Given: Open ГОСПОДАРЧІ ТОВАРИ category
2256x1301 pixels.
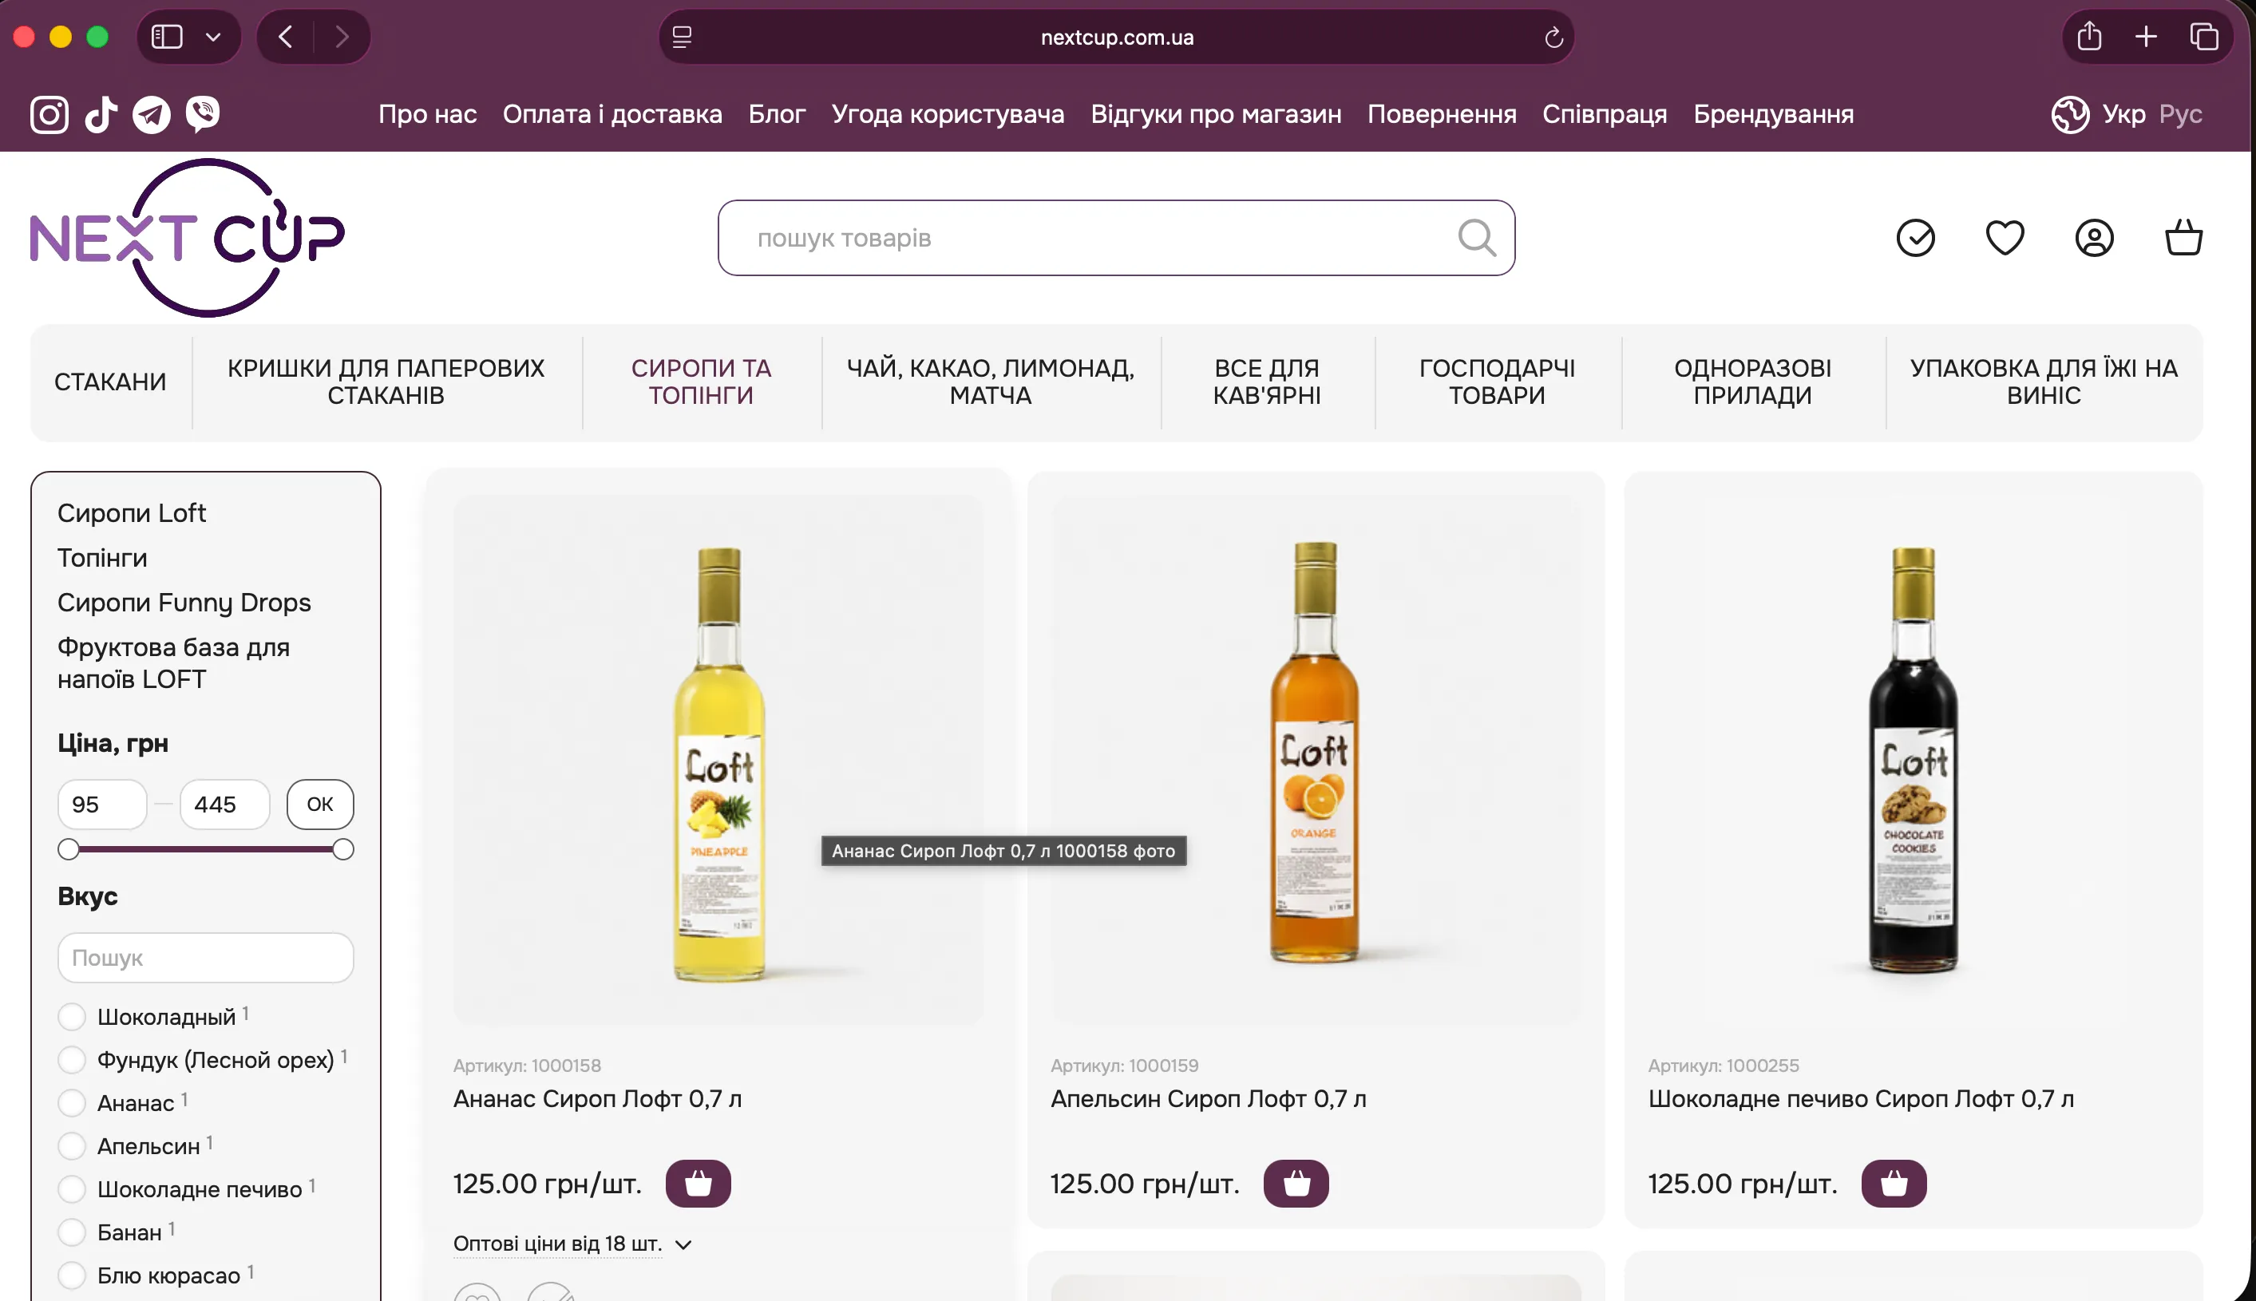Looking at the screenshot, I should point(1498,382).
